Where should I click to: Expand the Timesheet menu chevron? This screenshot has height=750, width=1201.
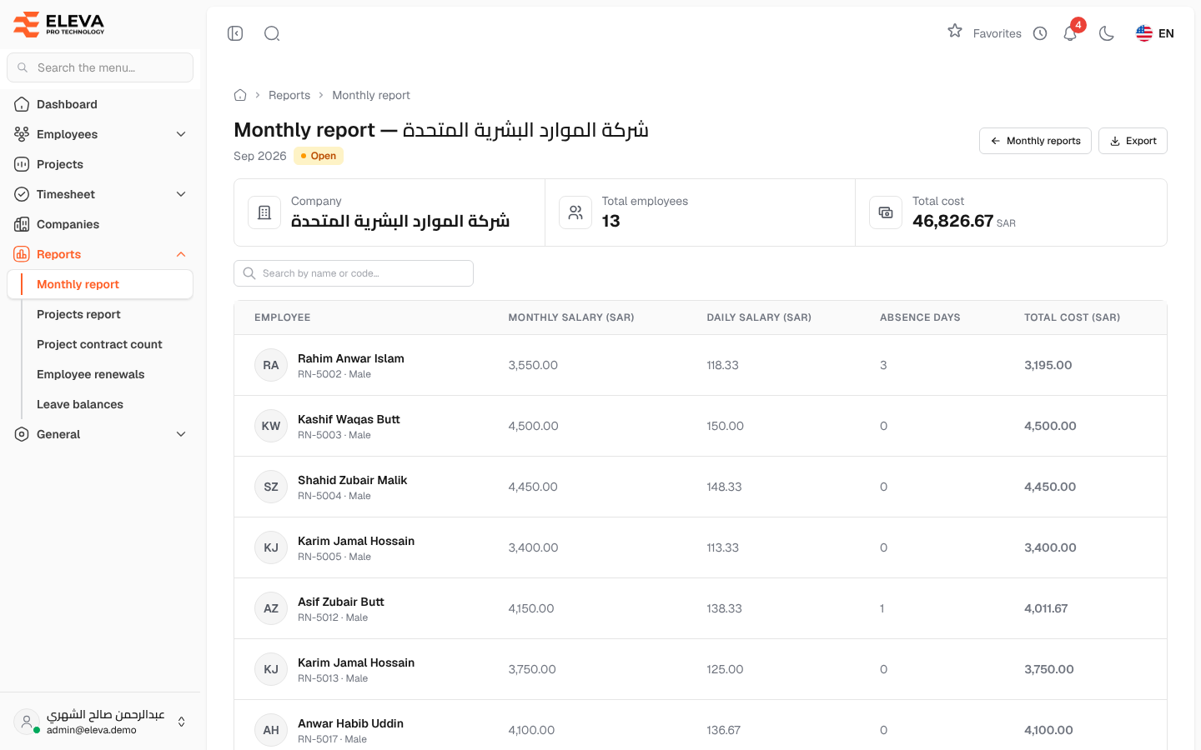(x=181, y=194)
